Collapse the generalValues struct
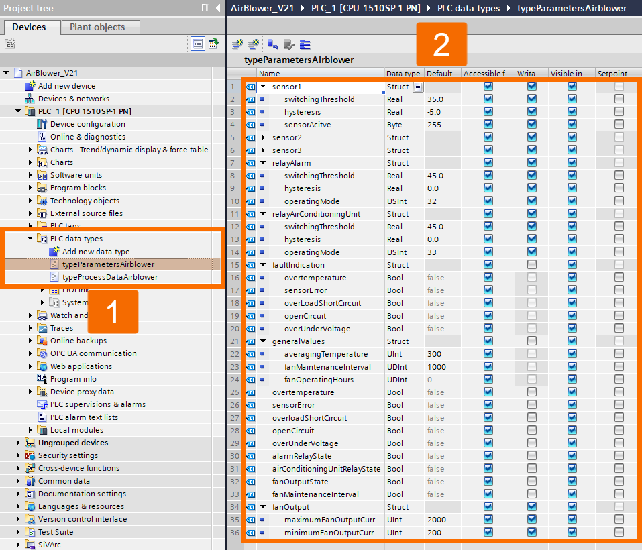The image size is (642, 550). 263,341
